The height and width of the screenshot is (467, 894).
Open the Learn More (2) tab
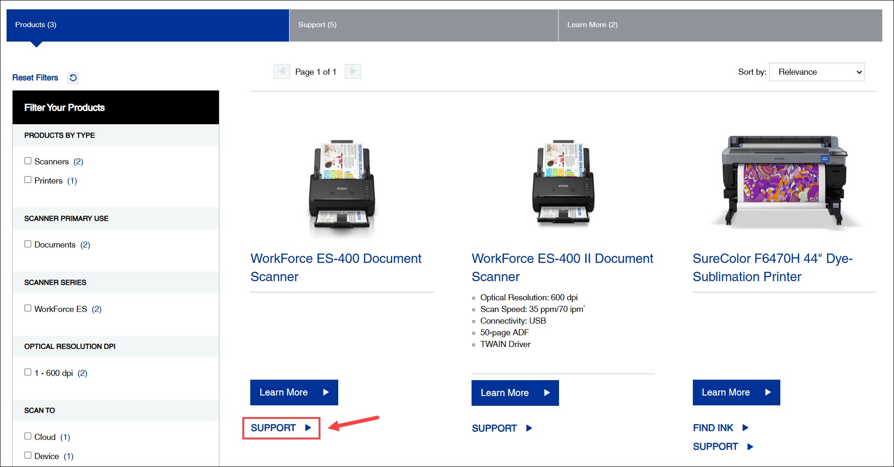coord(720,25)
